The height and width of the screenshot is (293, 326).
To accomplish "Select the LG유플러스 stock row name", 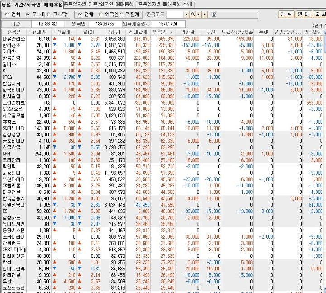I will (14, 39).
